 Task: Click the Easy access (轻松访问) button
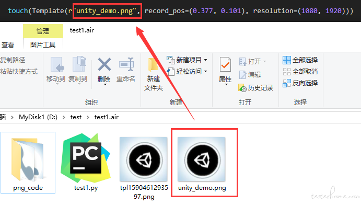[187, 72]
